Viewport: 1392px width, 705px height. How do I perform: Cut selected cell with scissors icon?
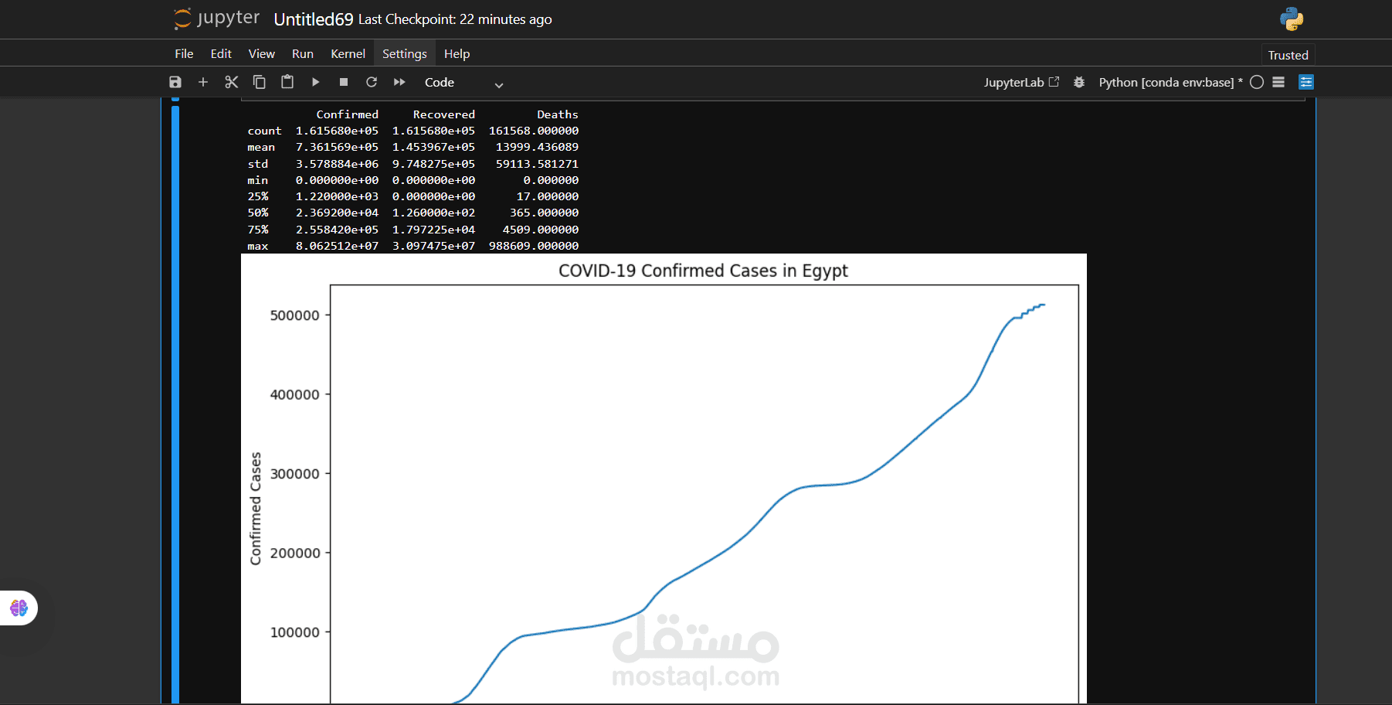[x=231, y=82]
